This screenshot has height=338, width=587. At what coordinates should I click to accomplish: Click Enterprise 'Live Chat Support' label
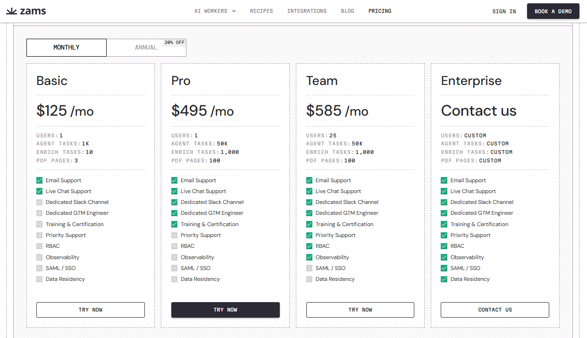click(x=473, y=191)
